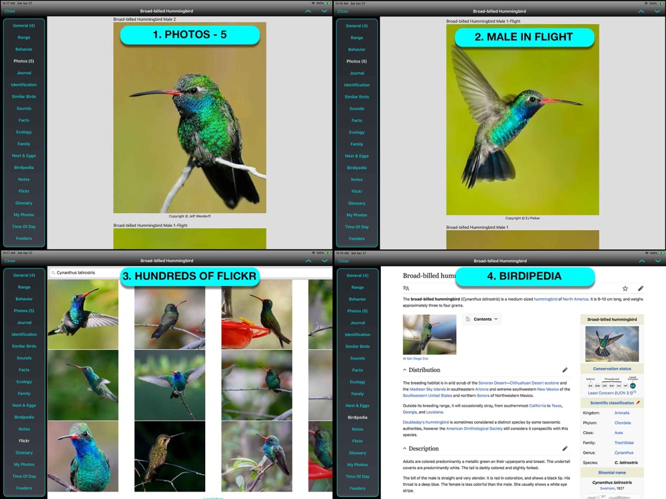Open the Chordata phylum link
This screenshot has height=499, width=666.
click(622, 422)
